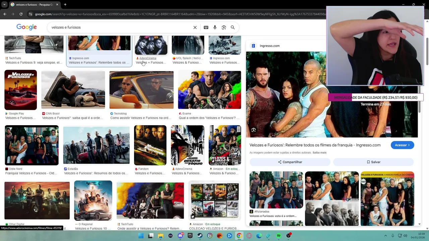The width and height of the screenshot is (429, 241).
Task: Start voice search with microphone icon
Action: pyautogui.click(x=215, y=27)
